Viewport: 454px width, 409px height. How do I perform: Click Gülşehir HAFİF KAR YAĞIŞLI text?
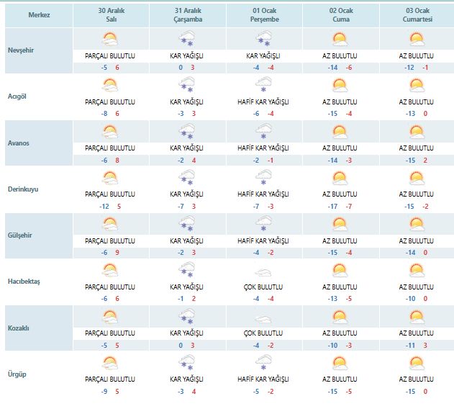pos(263,240)
